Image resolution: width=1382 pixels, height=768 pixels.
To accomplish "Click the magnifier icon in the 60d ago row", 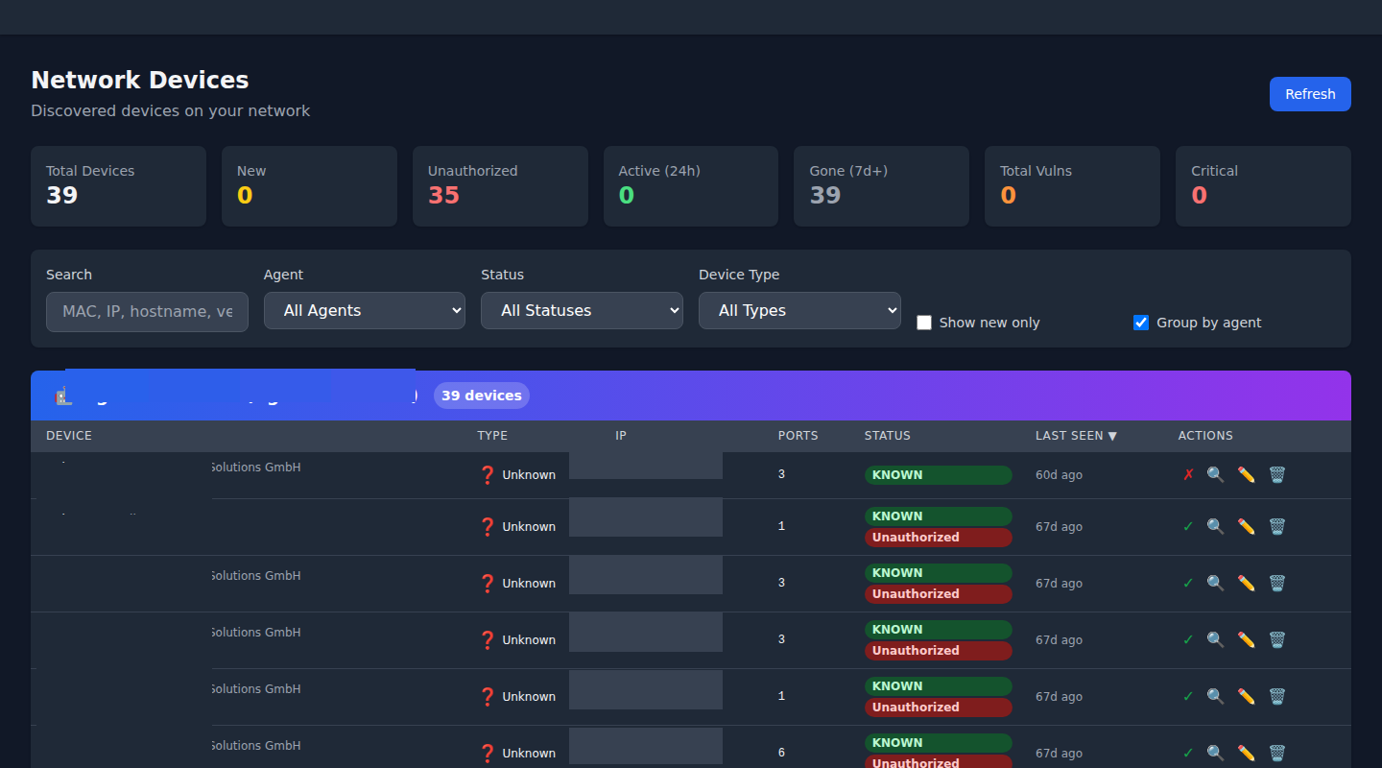I will point(1216,474).
